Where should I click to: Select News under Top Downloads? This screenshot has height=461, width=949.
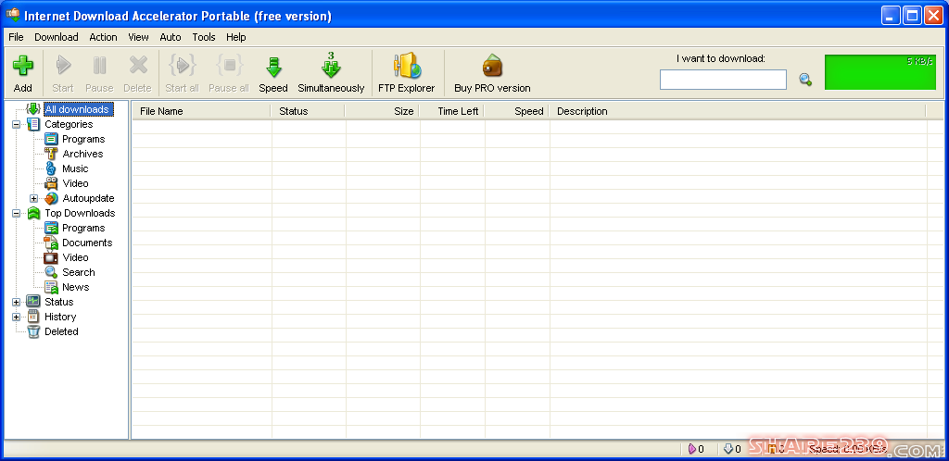pyautogui.click(x=76, y=287)
